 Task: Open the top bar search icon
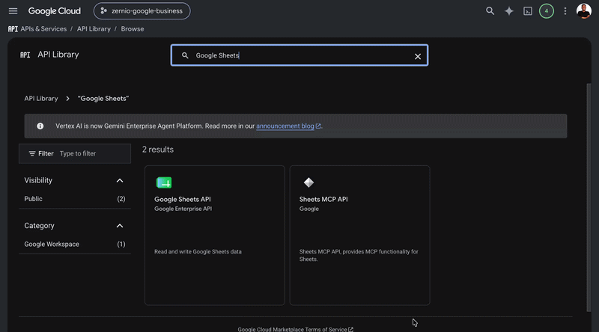pos(490,11)
